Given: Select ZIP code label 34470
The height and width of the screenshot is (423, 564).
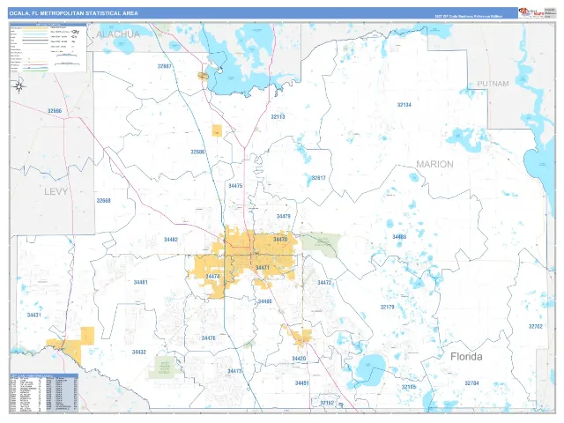Looking at the screenshot, I should click(x=280, y=240).
